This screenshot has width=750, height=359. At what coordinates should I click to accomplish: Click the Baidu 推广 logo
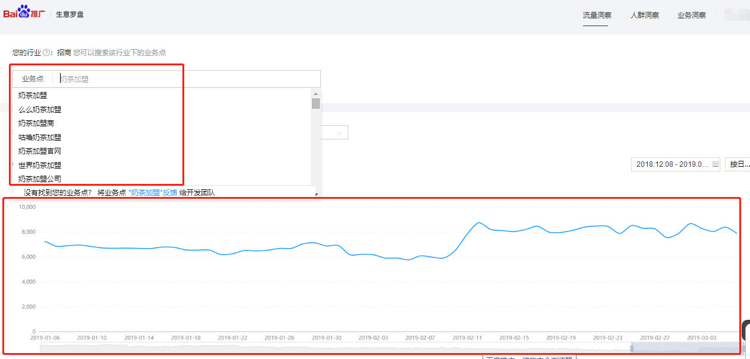click(24, 12)
